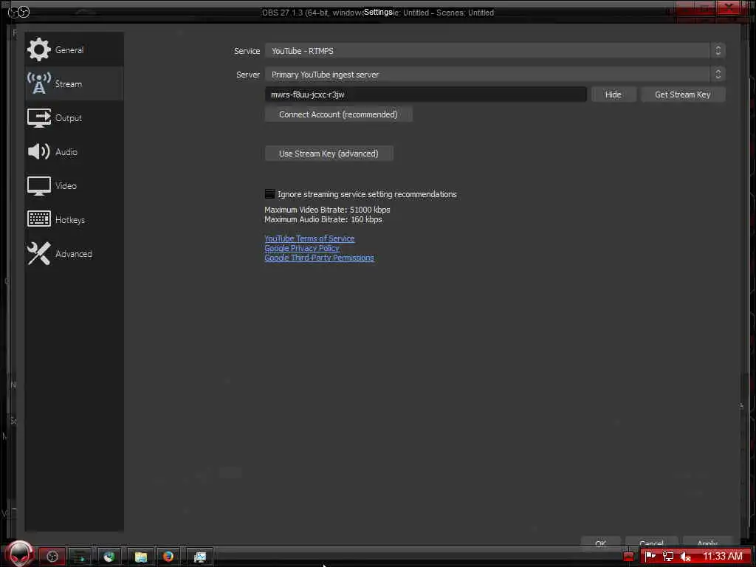Click the Action Center flag tray icon

click(650, 557)
